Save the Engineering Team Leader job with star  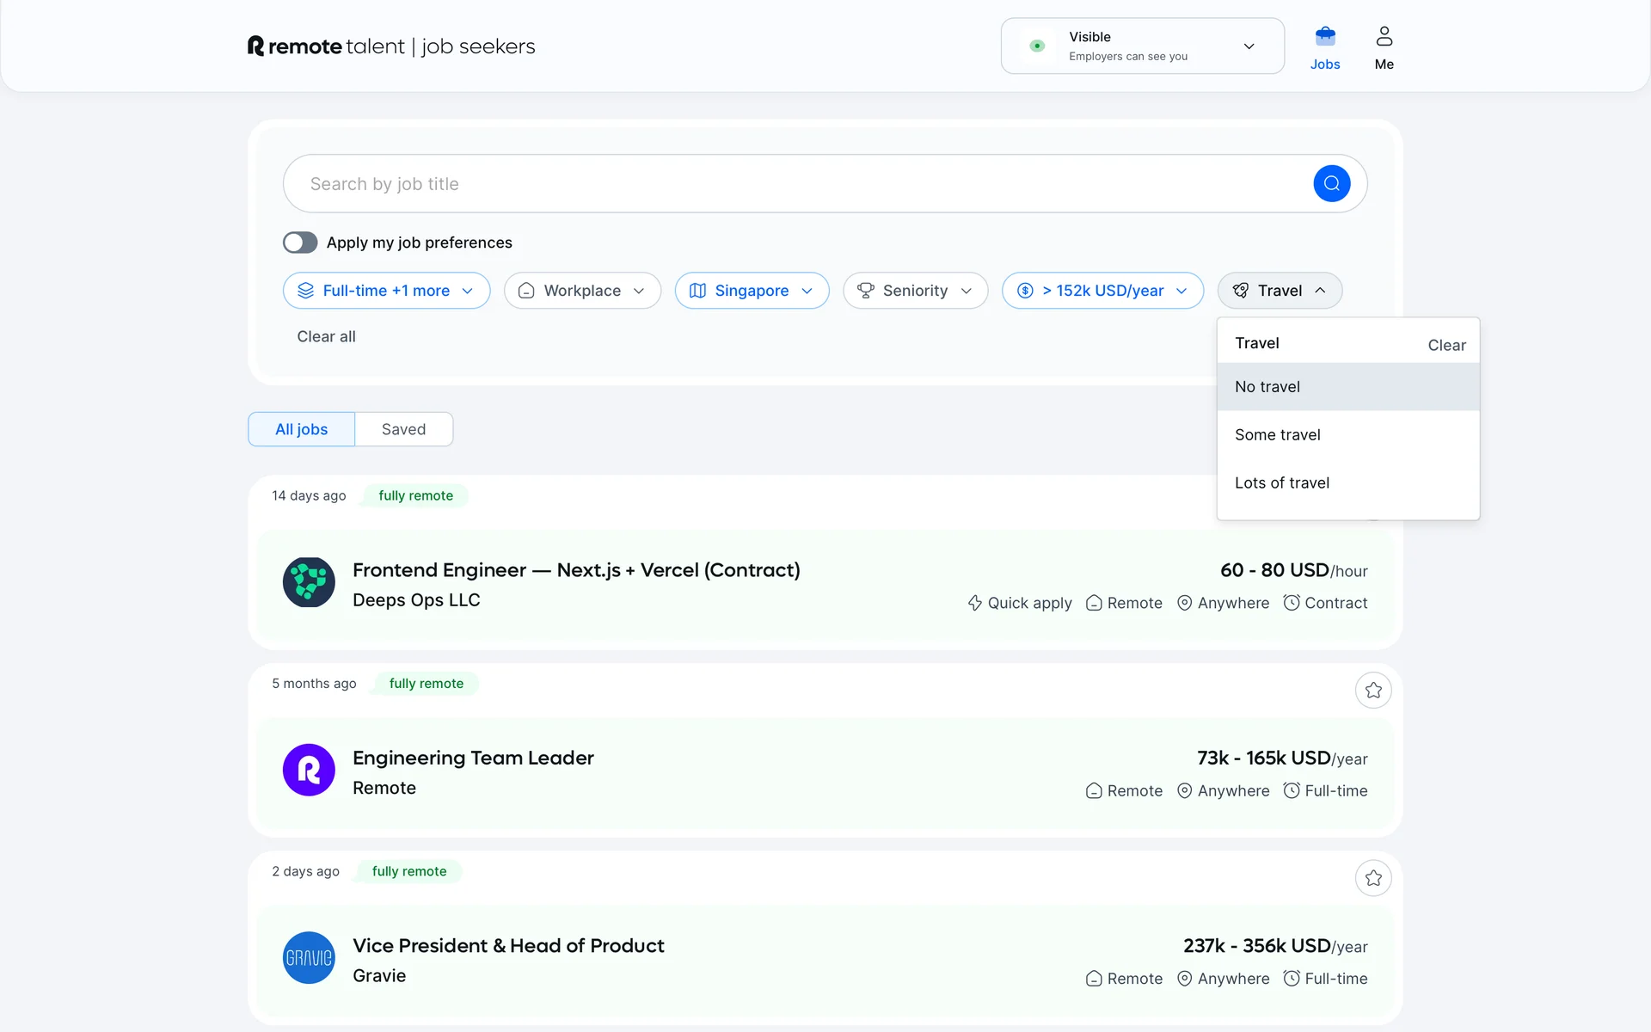[1372, 691]
